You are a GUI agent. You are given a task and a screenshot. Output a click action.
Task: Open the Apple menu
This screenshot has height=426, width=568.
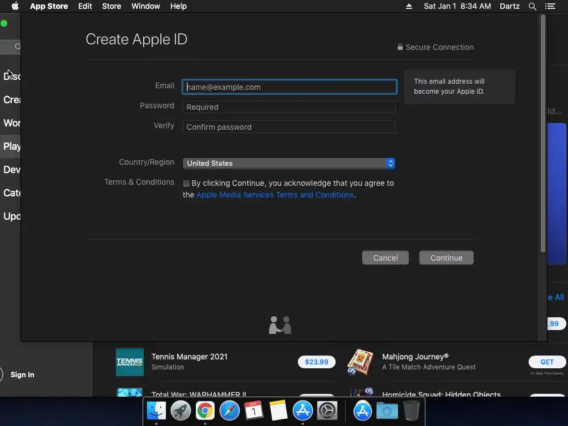(15, 6)
